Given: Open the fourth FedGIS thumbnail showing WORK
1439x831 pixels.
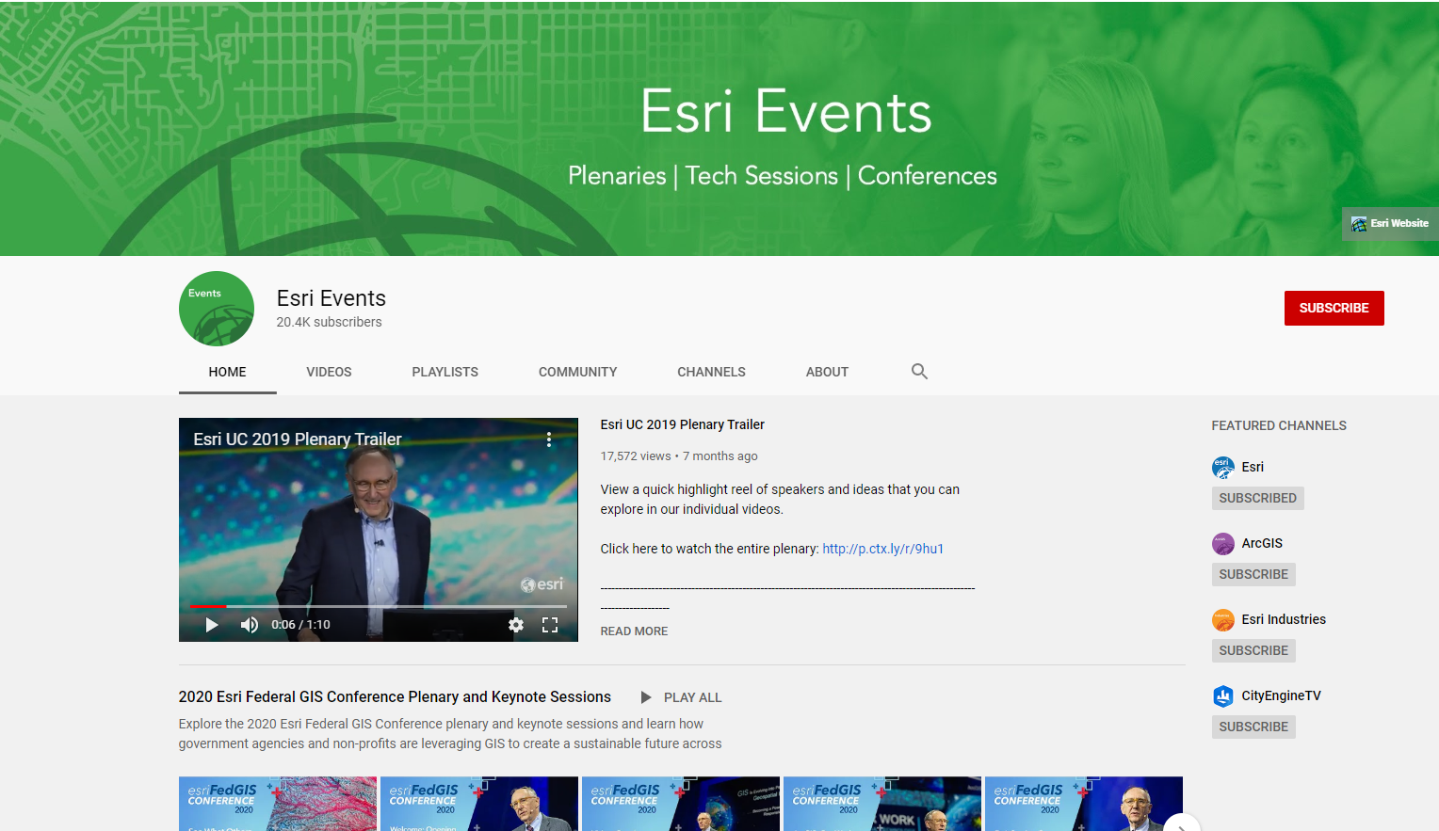Looking at the screenshot, I should 882,804.
